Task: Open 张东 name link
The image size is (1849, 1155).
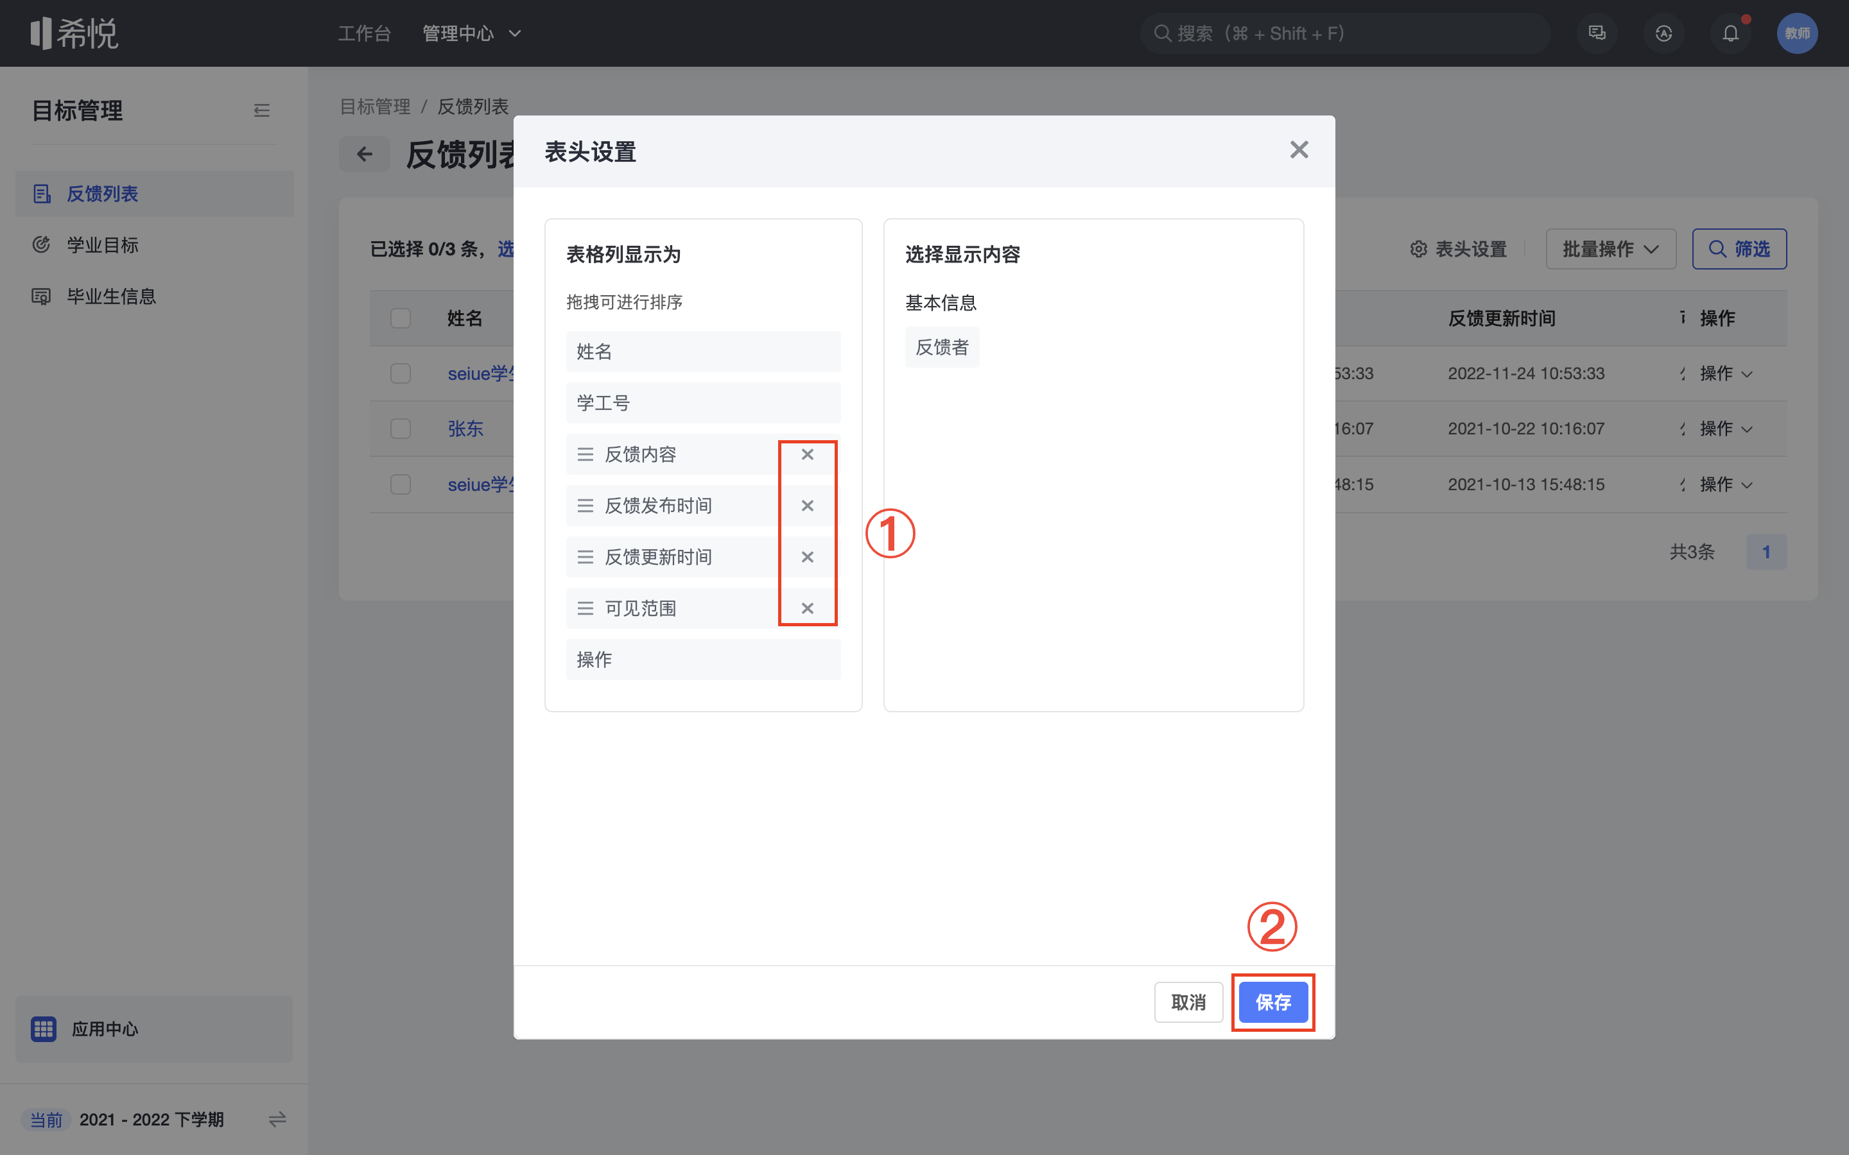Action: pos(465,429)
